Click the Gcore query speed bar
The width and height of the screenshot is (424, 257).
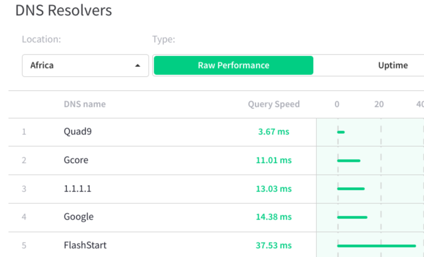(x=349, y=160)
